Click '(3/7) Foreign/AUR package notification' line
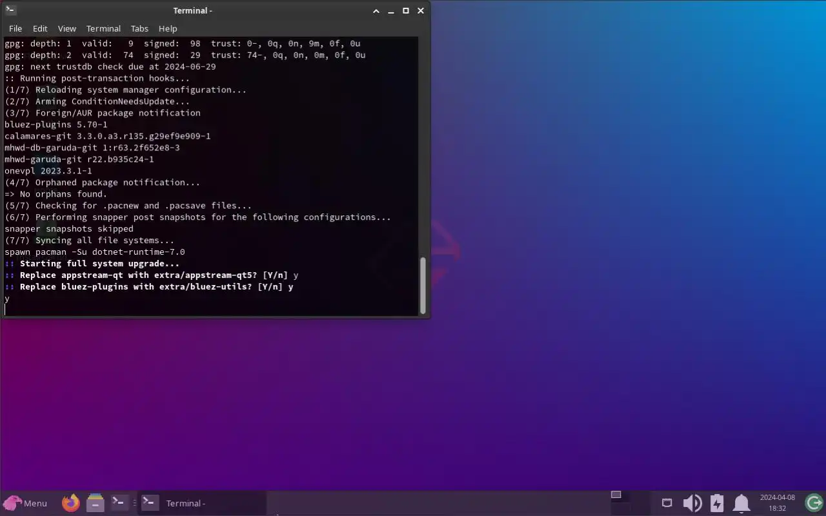The width and height of the screenshot is (826, 516). click(x=103, y=113)
